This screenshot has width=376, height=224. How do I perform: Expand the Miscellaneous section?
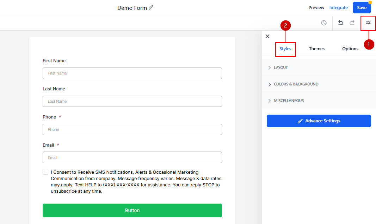tap(288, 101)
